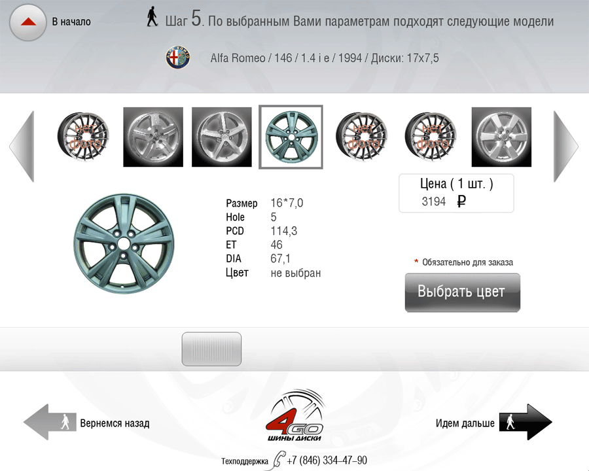Image resolution: width=589 pixels, height=471 pixels.
Task: Select the highlighted teal wheel thumbnail
Action: pyautogui.click(x=291, y=137)
